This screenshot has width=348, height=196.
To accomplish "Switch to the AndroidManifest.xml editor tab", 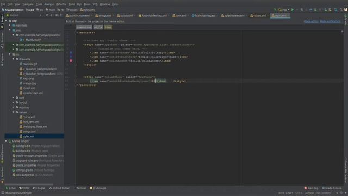I will pos(153,16).
